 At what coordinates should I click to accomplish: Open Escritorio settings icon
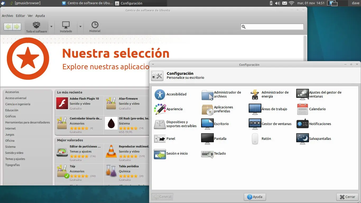207,124
